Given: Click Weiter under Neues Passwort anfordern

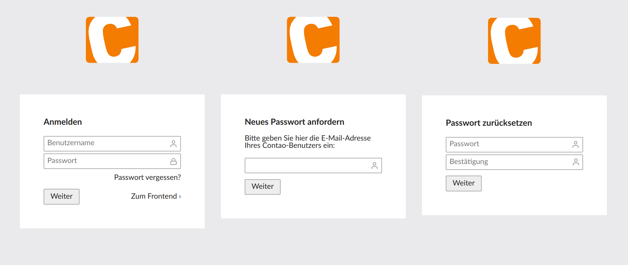Looking at the screenshot, I should 263,187.
